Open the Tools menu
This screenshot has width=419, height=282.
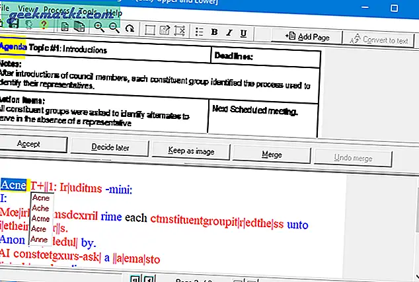click(x=88, y=11)
